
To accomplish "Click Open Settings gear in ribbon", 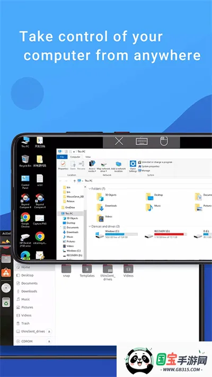I will (133, 166).
